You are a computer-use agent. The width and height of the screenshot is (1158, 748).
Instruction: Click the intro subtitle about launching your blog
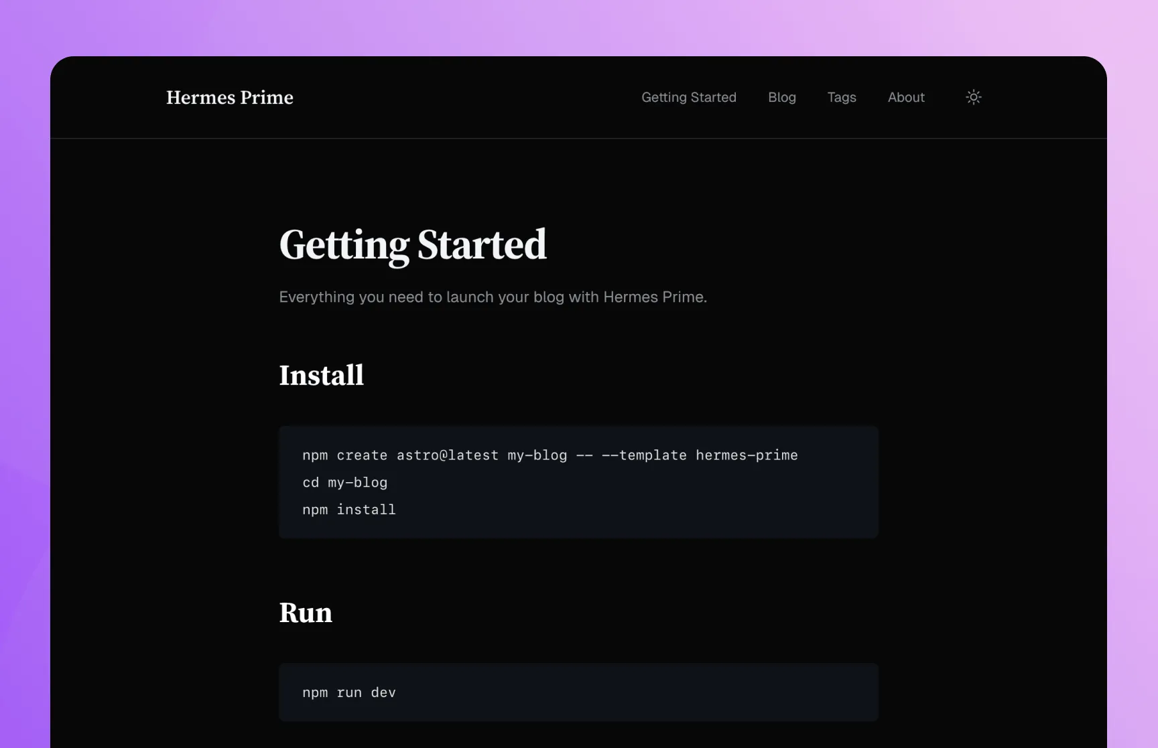(493, 297)
